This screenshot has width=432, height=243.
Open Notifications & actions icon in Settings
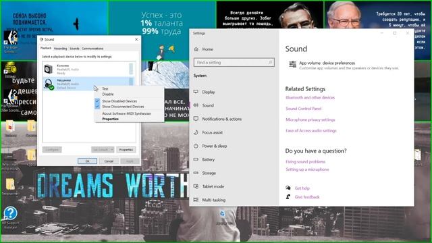pos(196,119)
